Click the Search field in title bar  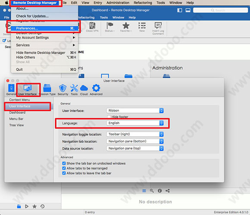click(x=221, y=10)
